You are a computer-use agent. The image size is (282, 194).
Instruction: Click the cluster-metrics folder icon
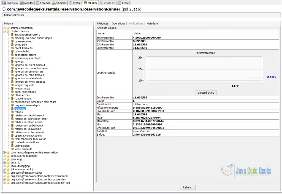click(x=8, y=31)
